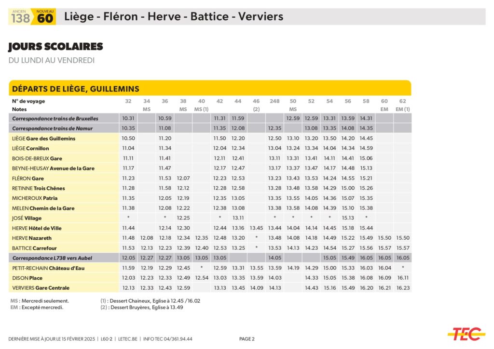
Task: Click the LIÈGE Gare des Guillemins stop
Action: [44, 139]
